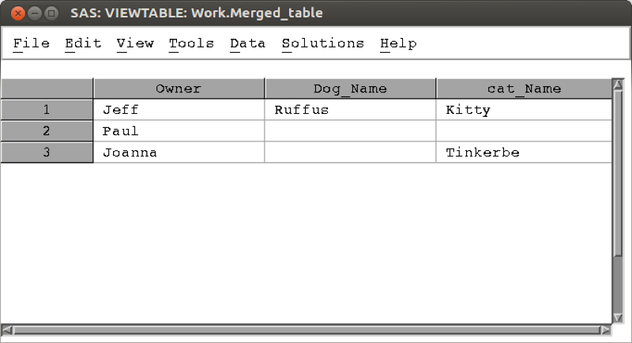Viewport: 632px width, 343px height.
Task: Select the Owner column header
Action: click(x=179, y=89)
